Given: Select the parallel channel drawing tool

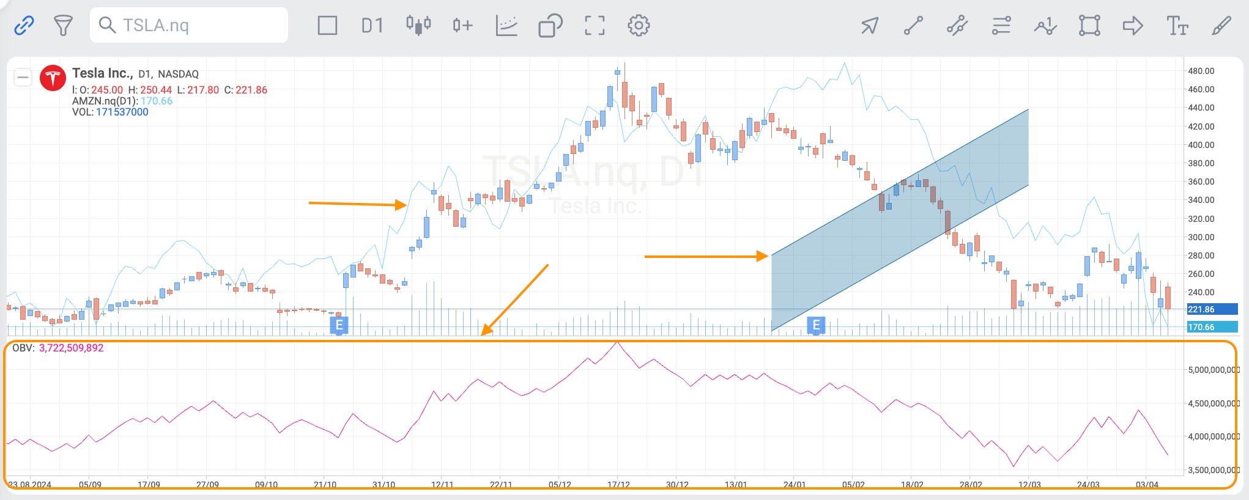Looking at the screenshot, I should [x=957, y=26].
